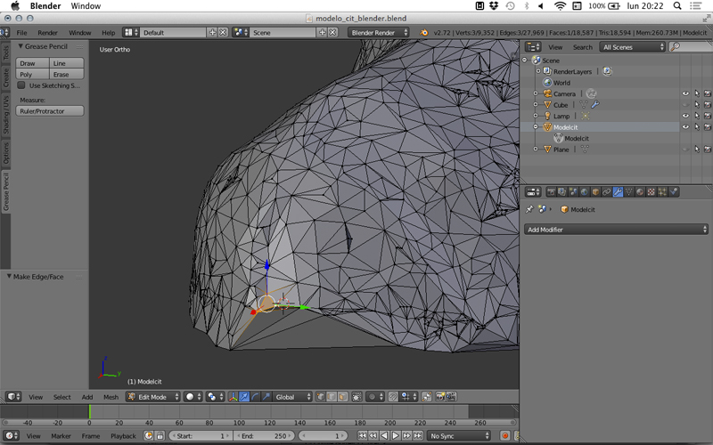The height and width of the screenshot is (445, 713).
Task: Toggle Camera selectability arrow icon
Action: pos(697,93)
